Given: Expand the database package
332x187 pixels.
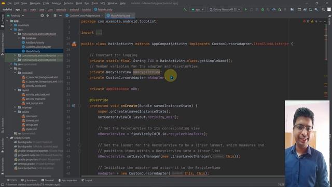Looking at the screenshot, I should [19, 38].
